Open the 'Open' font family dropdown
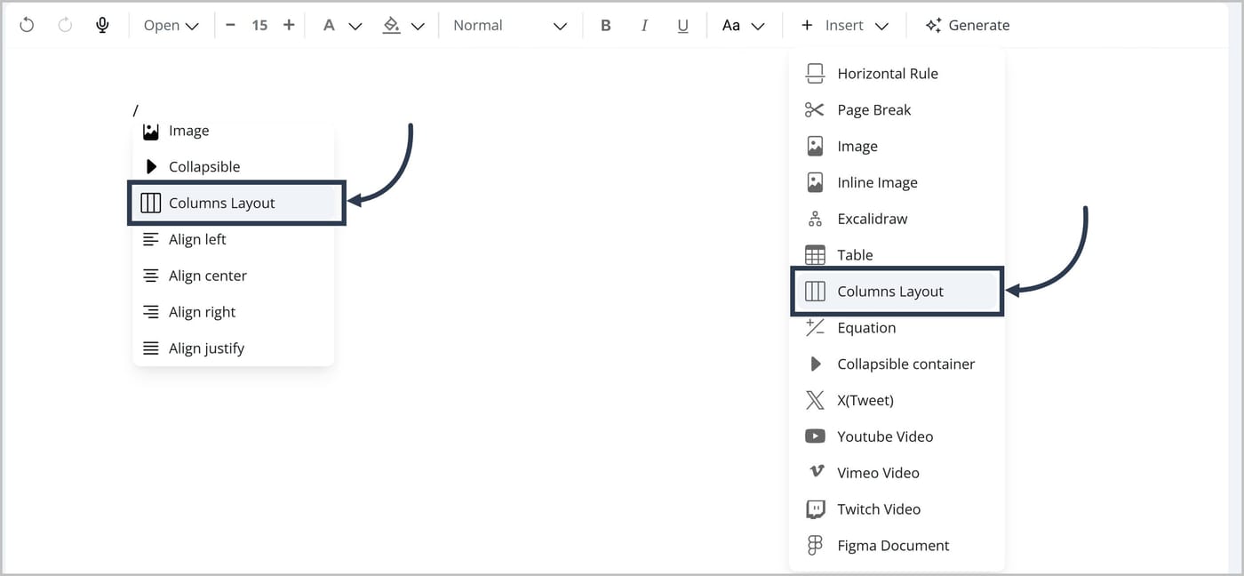Image resolution: width=1244 pixels, height=576 pixels. pos(171,25)
